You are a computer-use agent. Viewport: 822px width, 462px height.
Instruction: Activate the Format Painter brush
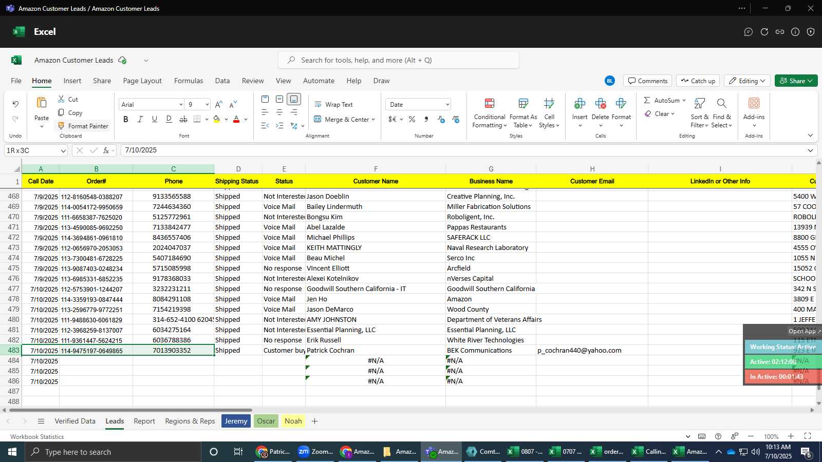click(x=83, y=126)
